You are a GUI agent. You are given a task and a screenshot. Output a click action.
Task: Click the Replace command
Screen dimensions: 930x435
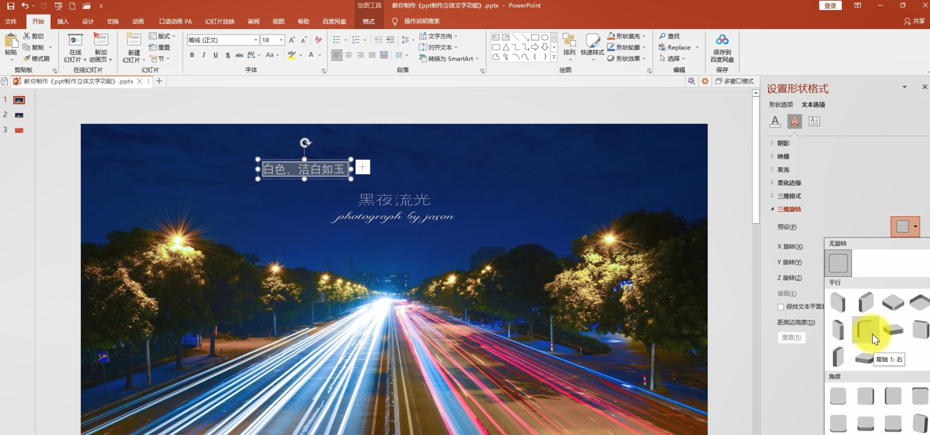coord(678,47)
